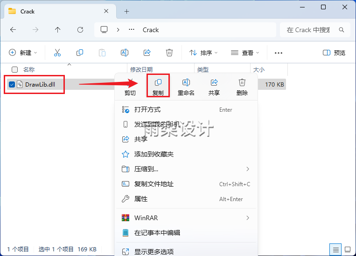Sort by the 大小 column header
The image size is (356, 256).
coord(259,69)
